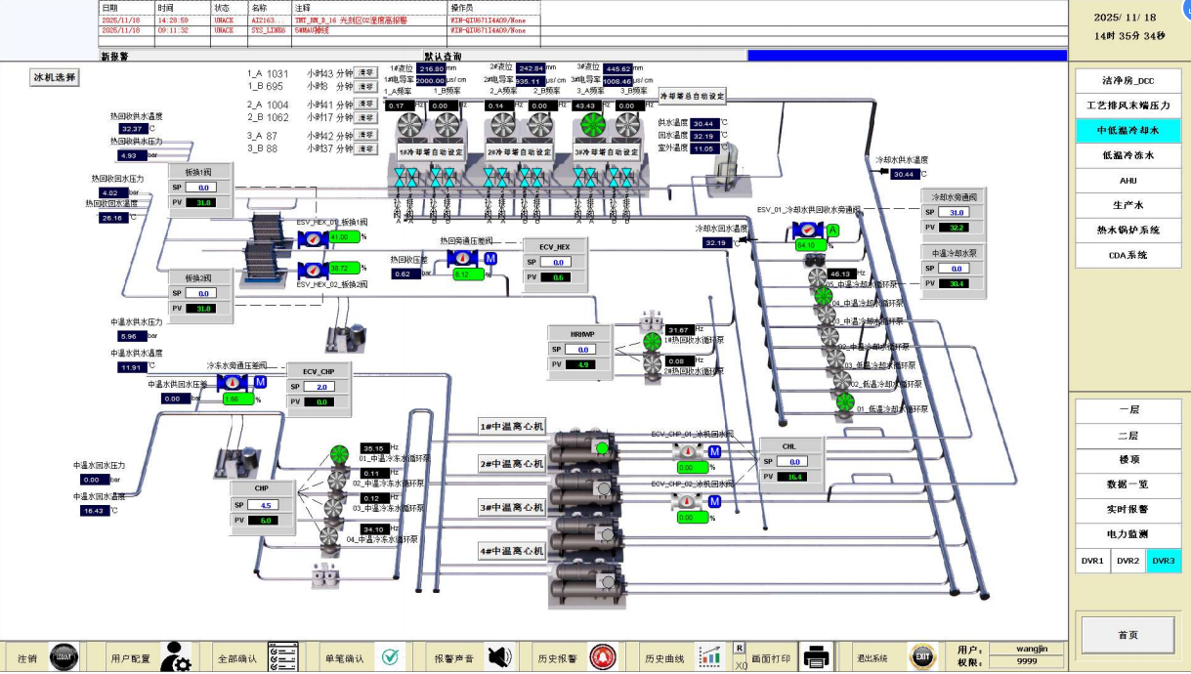Viewport: 1191px width, 674px height.
Task: Open 历史曲线 trend chart icon
Action: (710, 656)
